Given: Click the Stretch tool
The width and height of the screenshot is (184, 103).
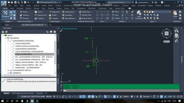Looking at the screenshot, I should (x=116, y=18).
